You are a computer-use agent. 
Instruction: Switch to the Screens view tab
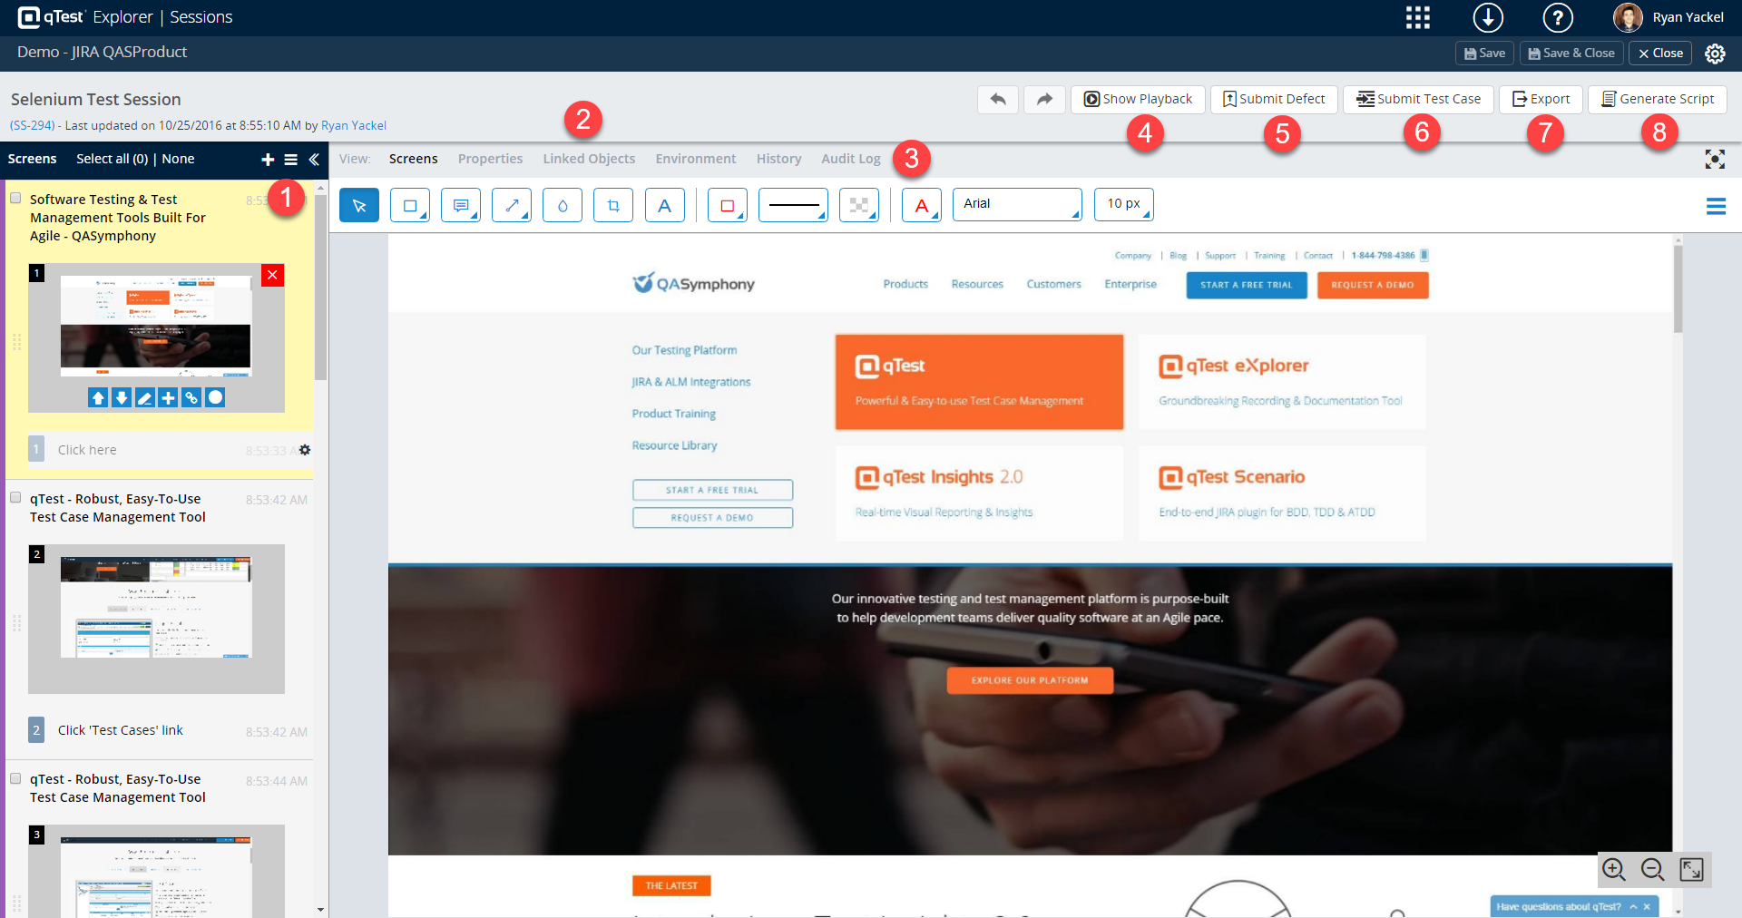414,159
